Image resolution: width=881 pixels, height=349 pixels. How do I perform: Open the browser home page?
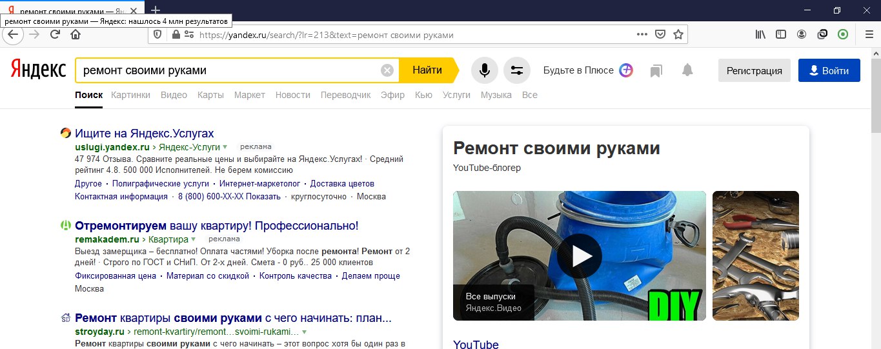[76, 34]
